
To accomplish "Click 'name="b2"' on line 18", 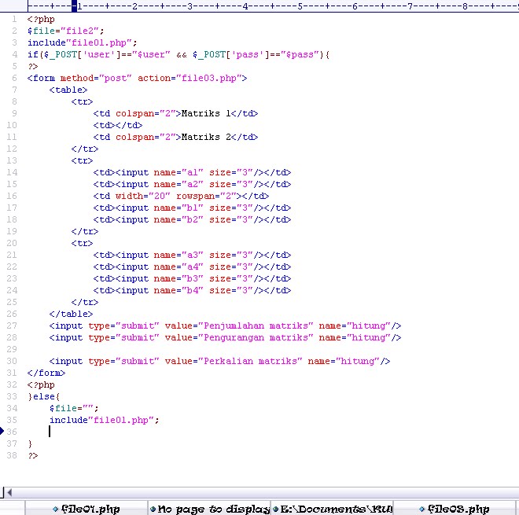I will pos(179,220).
